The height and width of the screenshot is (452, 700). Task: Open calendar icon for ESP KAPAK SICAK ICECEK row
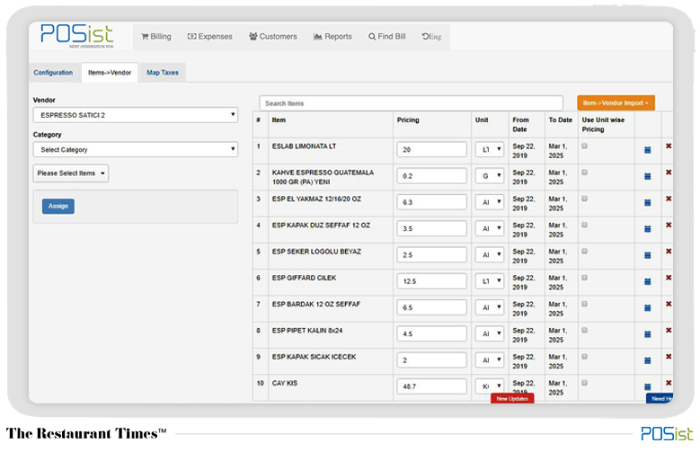(647, 361)
